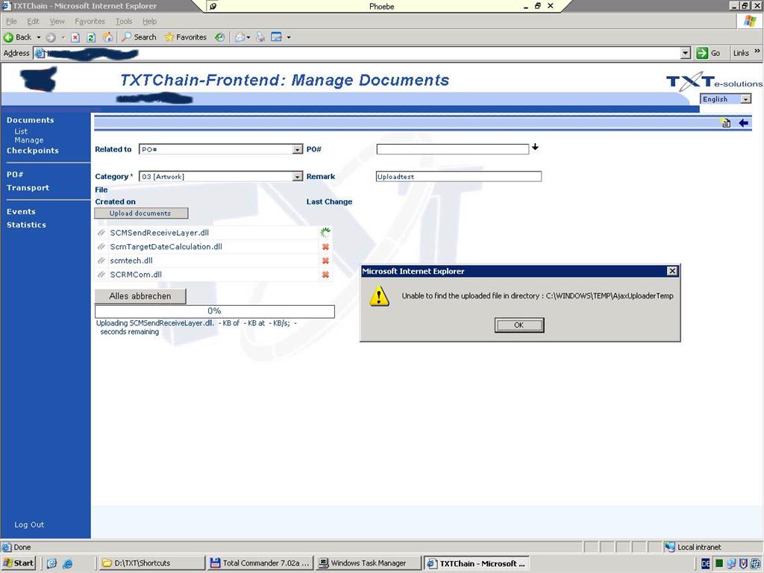Click the PO# text input field
764x573 pixels.
pos(453,149)
